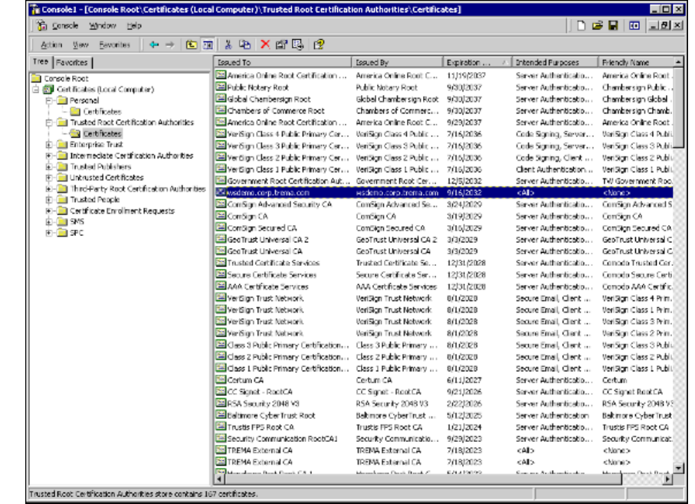Screen dimensions: 695x504
Task: Click the 'TW Government Root' friendly name cell
Action: point(637,181)
